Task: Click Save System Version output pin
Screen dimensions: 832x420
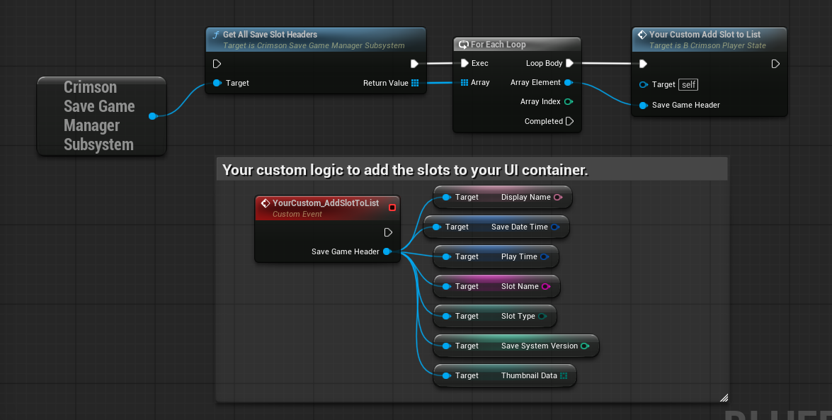Action: point(585,346)
